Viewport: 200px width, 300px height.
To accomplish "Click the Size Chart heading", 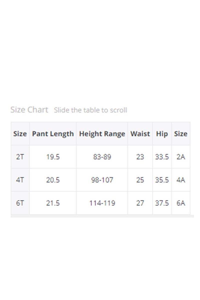I will tap(29, 110).
